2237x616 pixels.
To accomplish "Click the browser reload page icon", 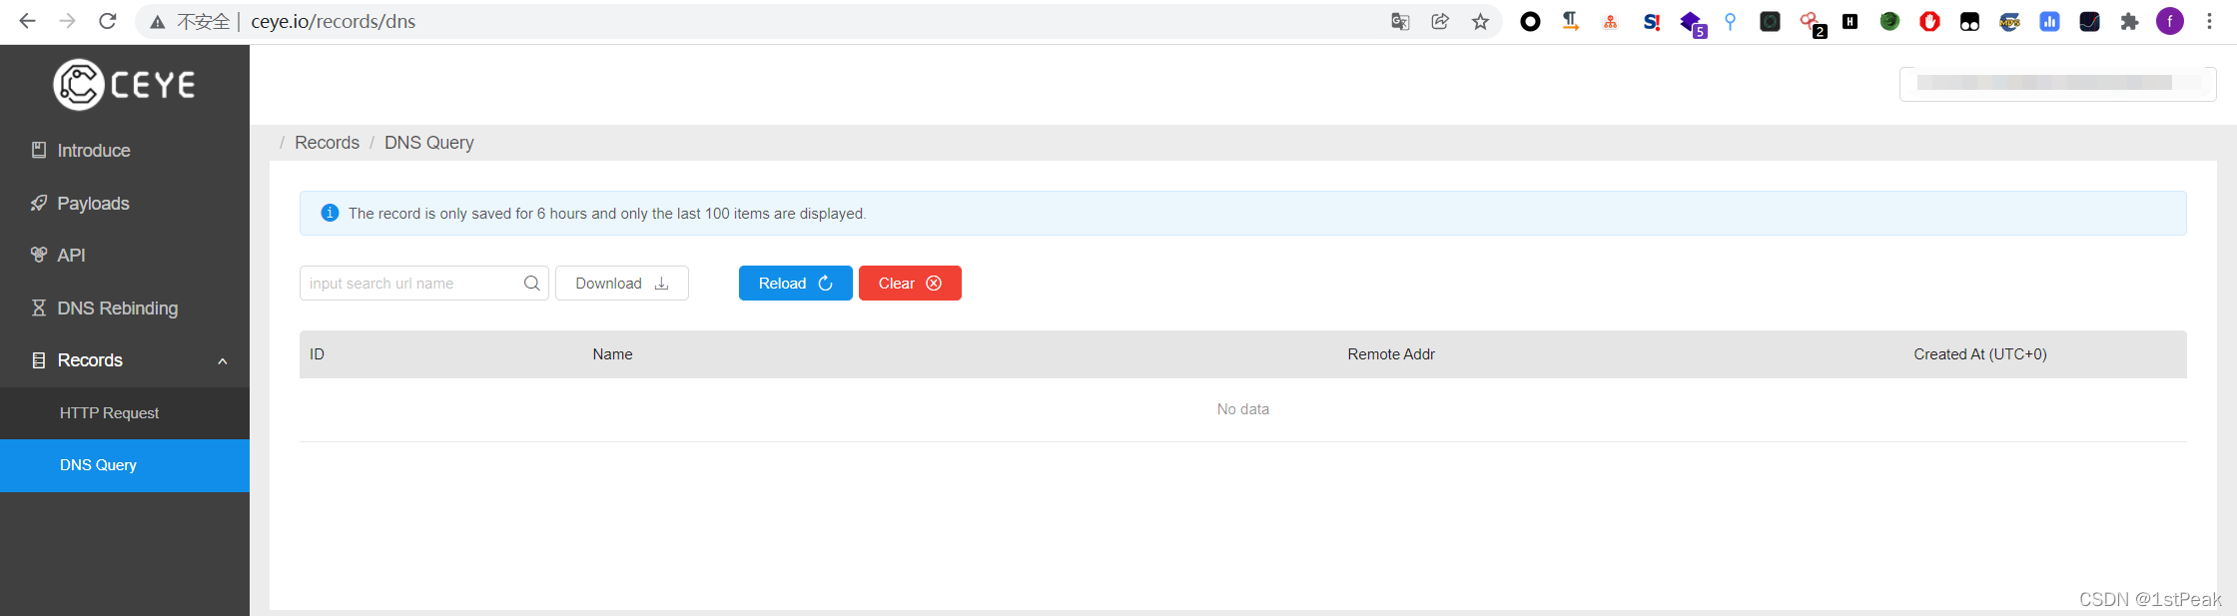I will coord(108,21).
